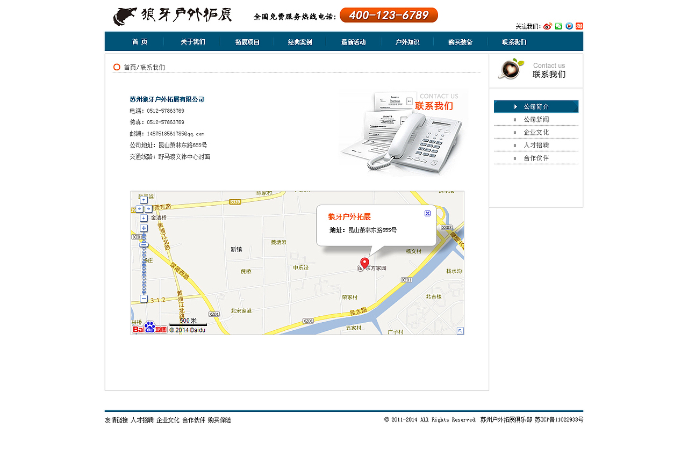The image size is (688, 450).
Task: Pan the map up with arrow button
Action: pos(144,200)
